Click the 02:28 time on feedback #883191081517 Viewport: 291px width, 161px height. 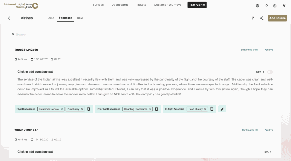point(56,139)
